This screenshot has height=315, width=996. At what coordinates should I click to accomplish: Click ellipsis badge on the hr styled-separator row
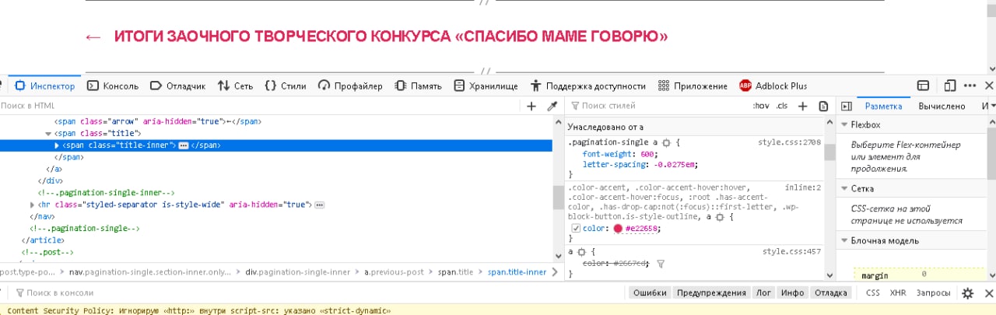pyautogui.click(x=319, y=205)
